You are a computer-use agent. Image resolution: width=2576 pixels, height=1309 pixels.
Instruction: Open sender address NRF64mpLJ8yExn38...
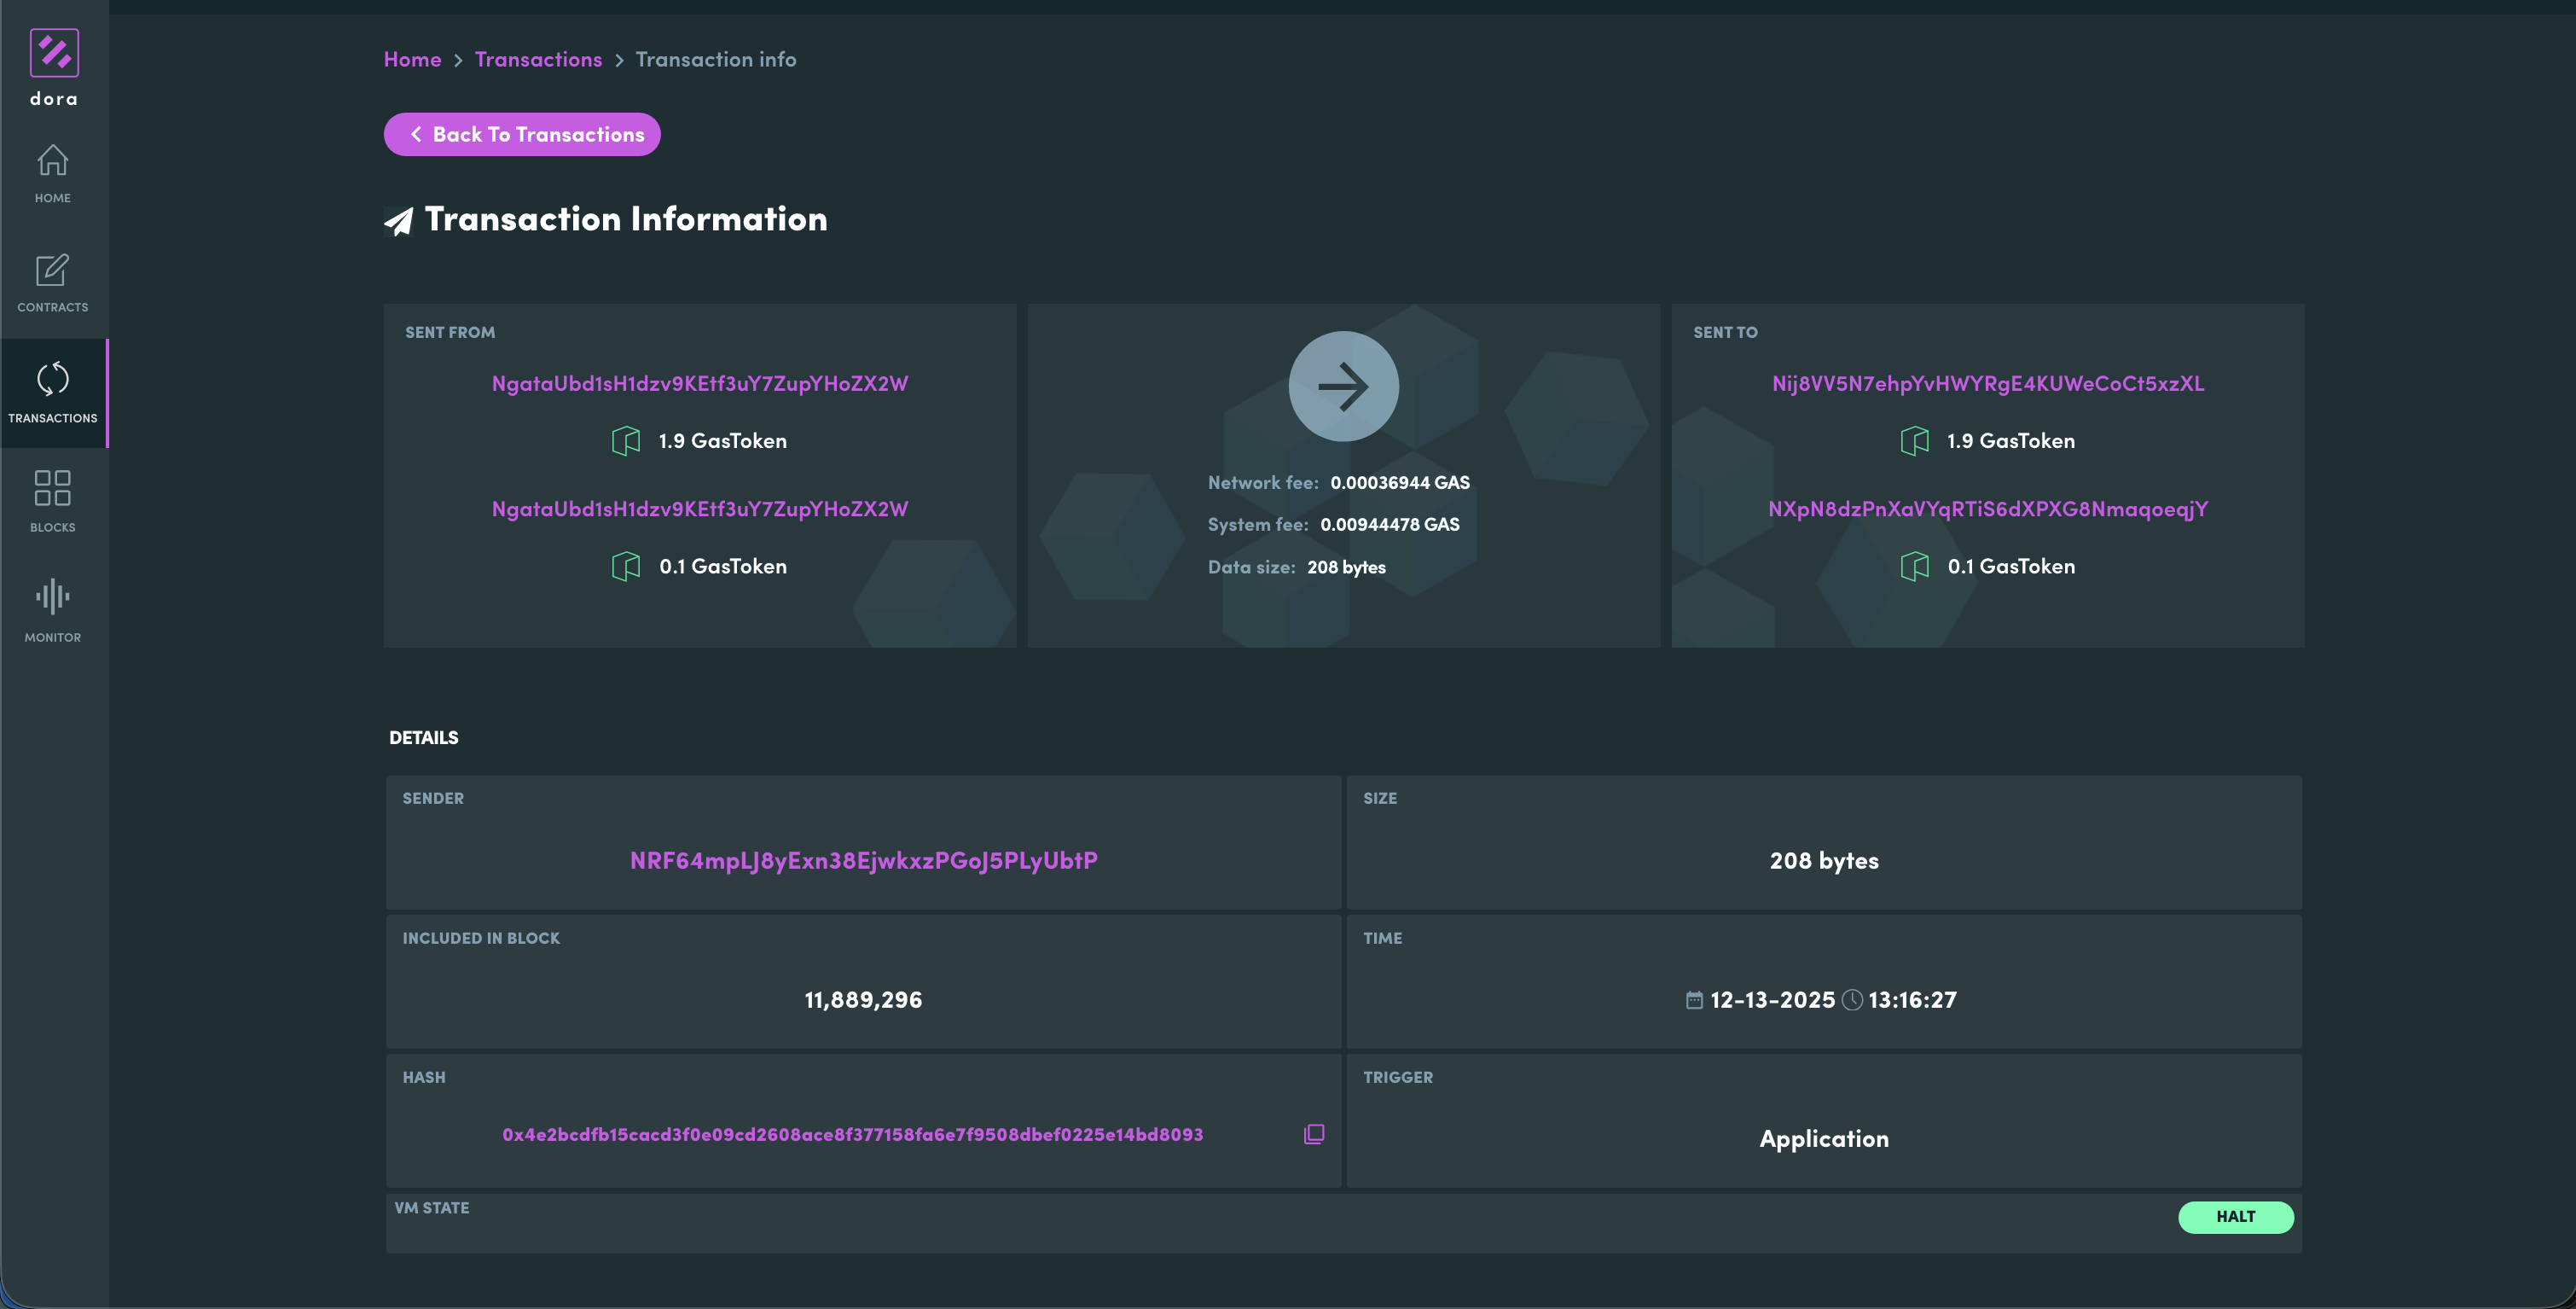[x=863, y=861]
